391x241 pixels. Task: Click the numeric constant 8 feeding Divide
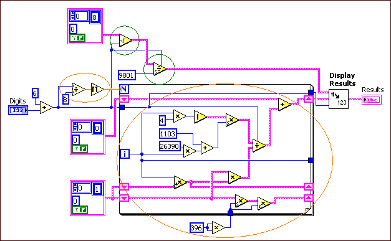click(65, 100)
